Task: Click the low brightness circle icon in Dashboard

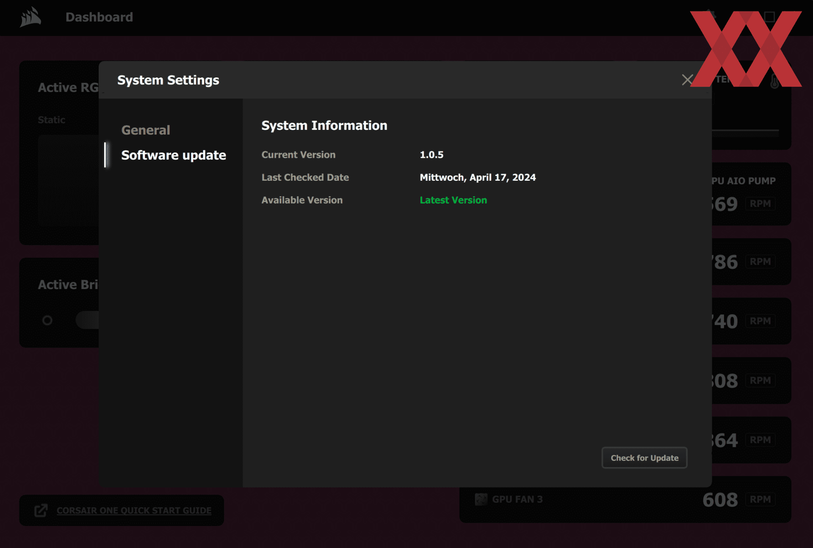Action: coord(47,320)
